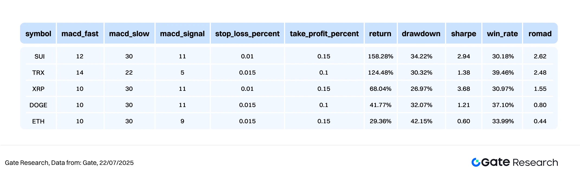
Task: Select the macd_signal column header
Action: click(x=182, y=34)
